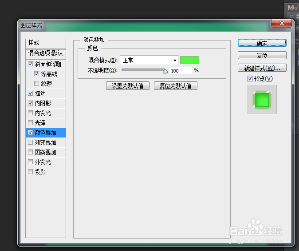
Task: Open the 斜面和浮雕 settings row
Action: tap(46, 64)
